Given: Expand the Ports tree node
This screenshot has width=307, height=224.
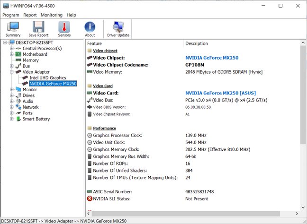Looking at the screenshot, I should pyautogui.click(x=12, y=113).
